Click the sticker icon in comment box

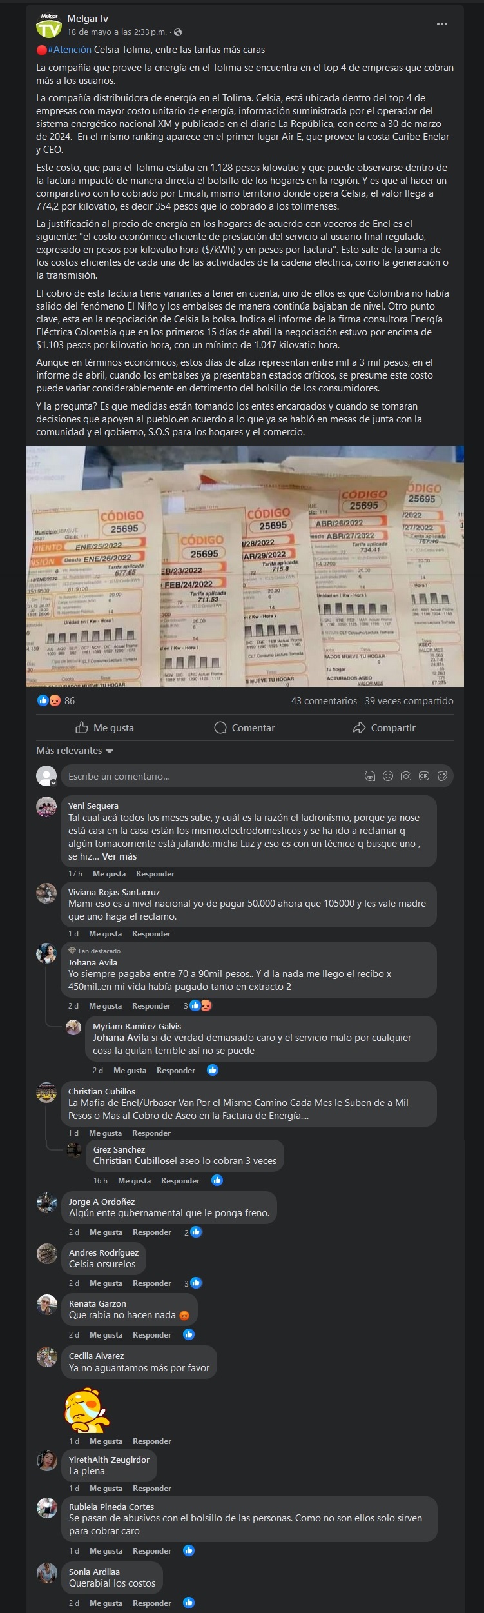tap(443, 776)
